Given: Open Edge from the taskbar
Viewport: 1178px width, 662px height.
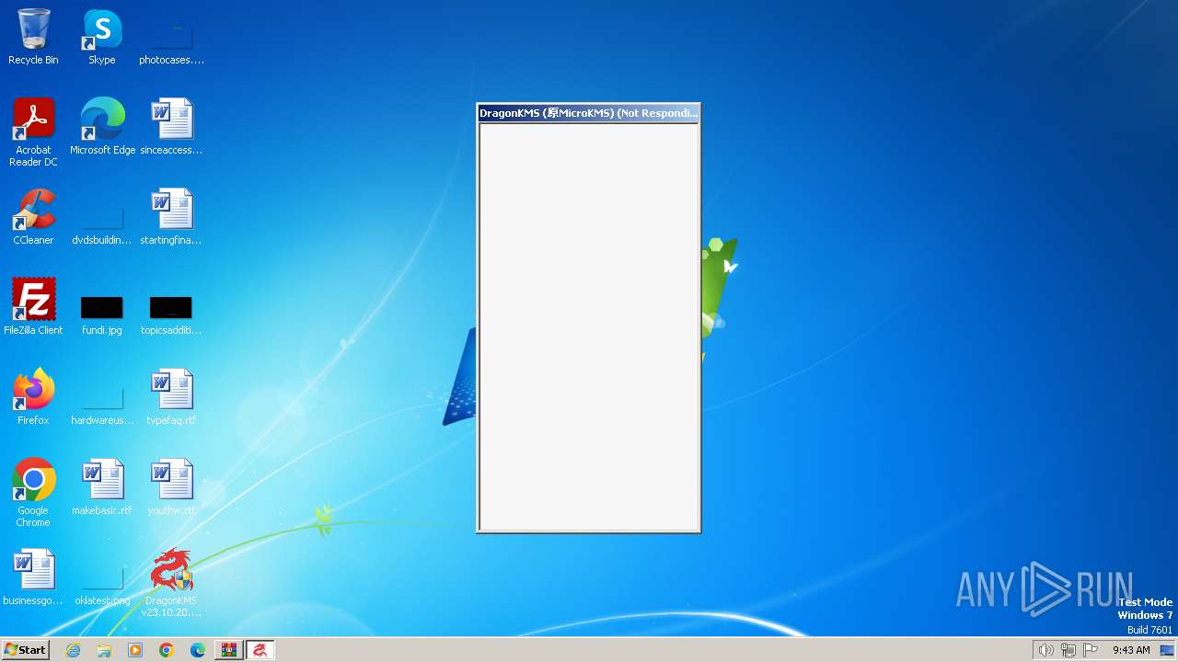Looking at the screenshot, I should point(198,650).
